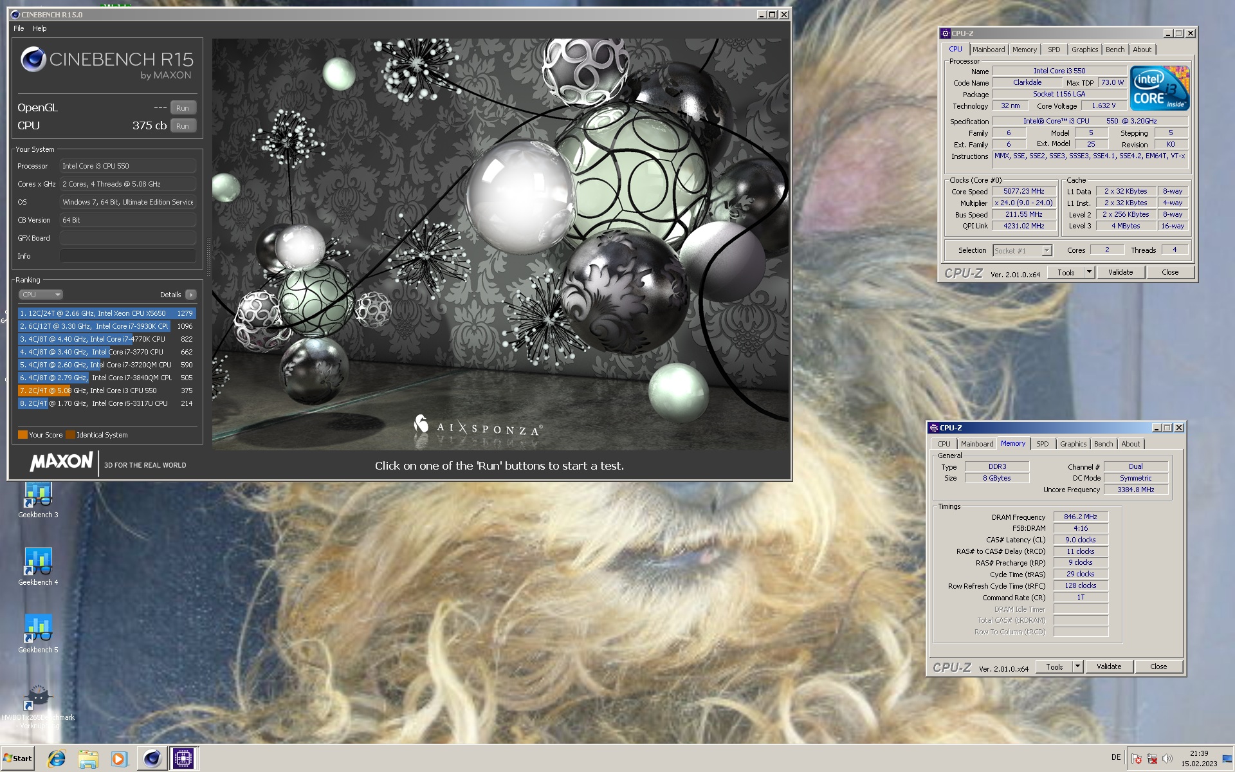The height and width of the screenshot is (772, 1235).
Task: Switch to Bench tab in bottom CPU-Z
Action: [x=1103, y=444]
